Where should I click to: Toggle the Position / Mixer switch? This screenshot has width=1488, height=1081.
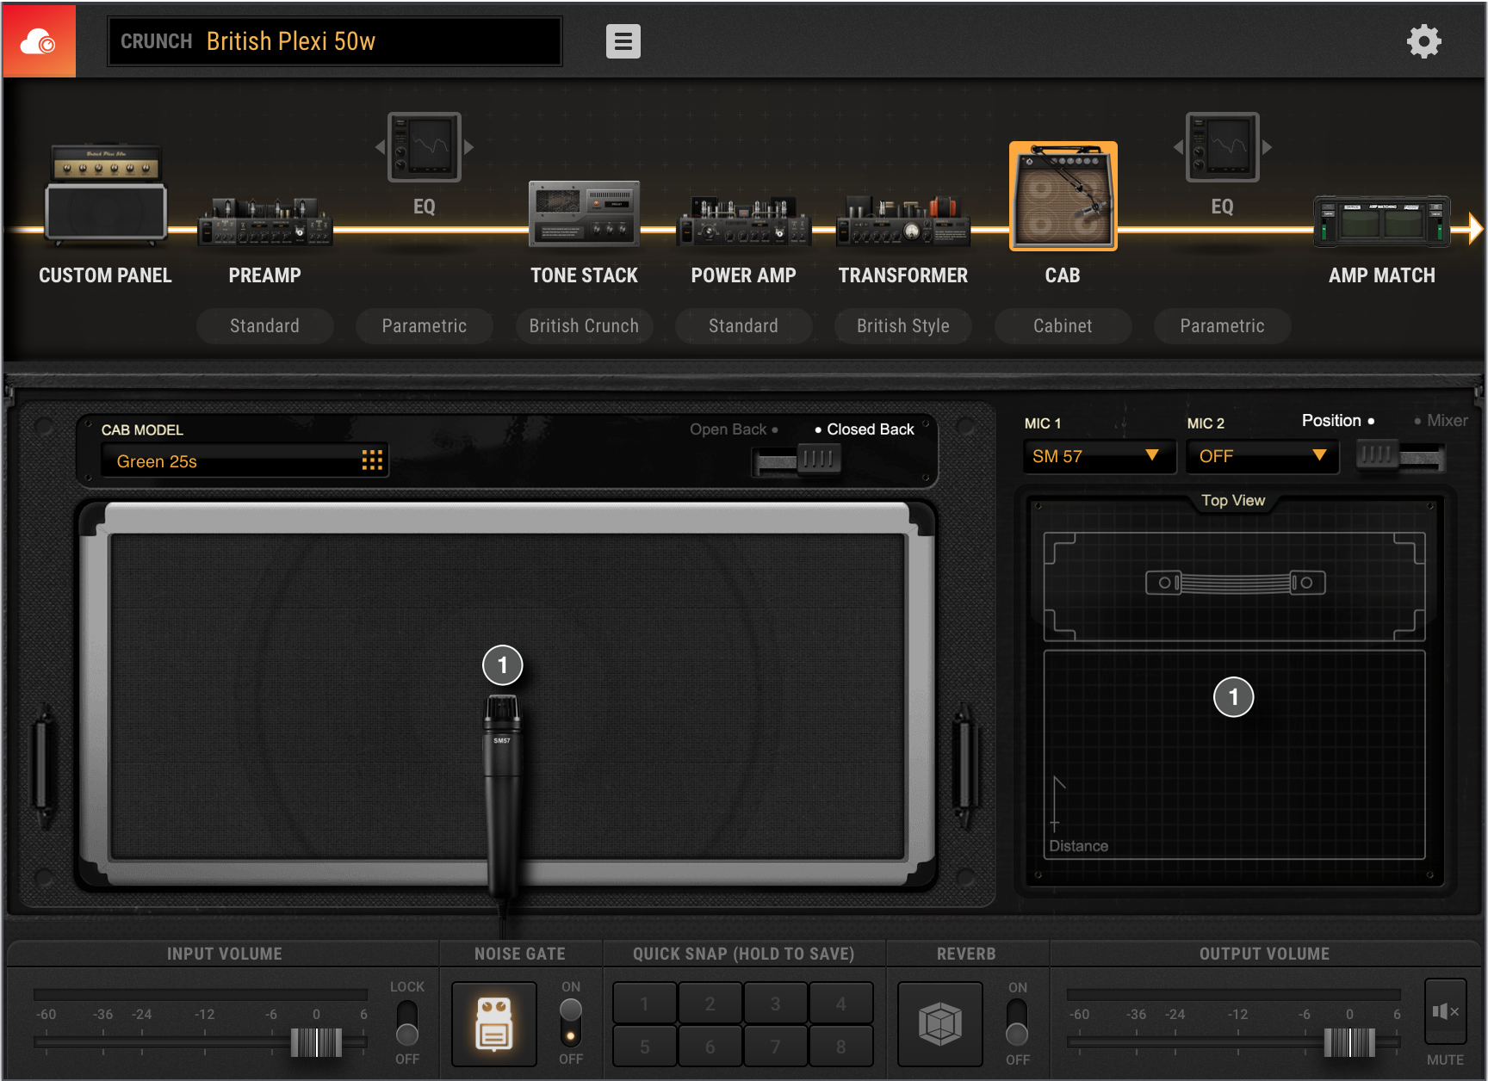(1400, 455)
